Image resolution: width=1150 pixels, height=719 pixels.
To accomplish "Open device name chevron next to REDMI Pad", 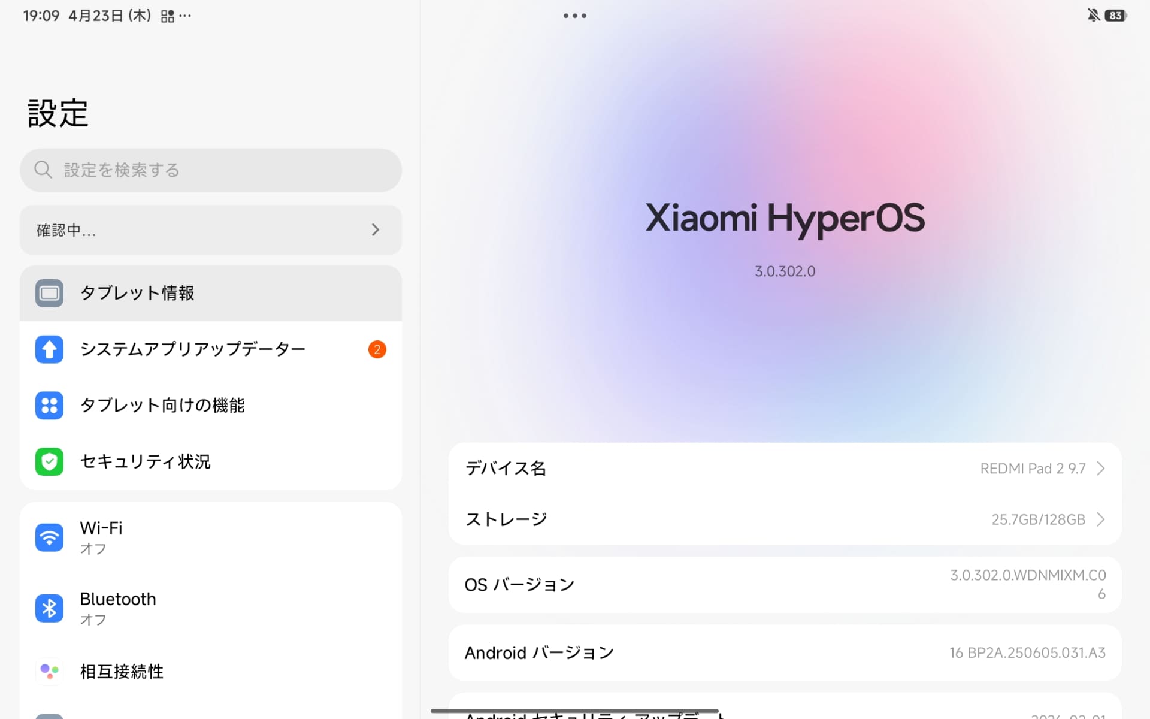I will [1101, 469].
